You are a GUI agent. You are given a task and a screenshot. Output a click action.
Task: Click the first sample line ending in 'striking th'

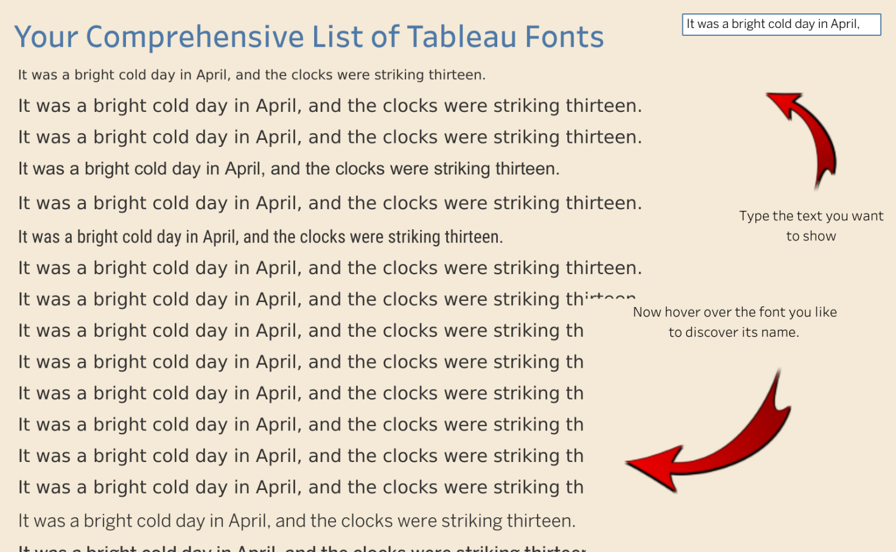(301, 331)
